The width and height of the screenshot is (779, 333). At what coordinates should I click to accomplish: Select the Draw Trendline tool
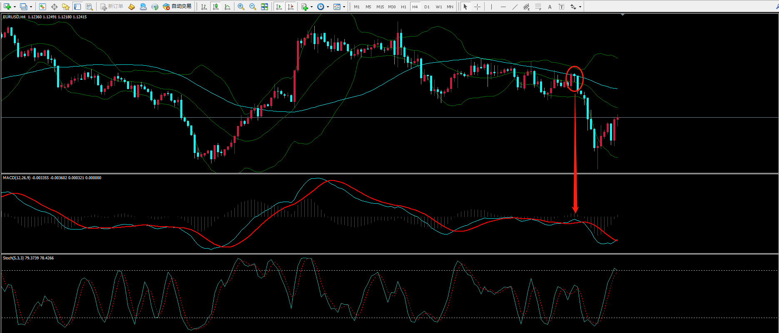(x=515, y=7)
